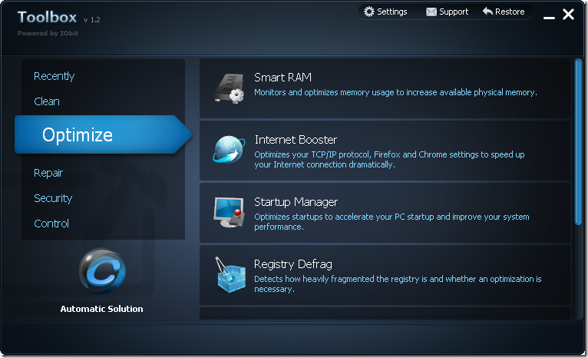This screenshot has height=358, width=588.
Task: Switch to the Control category
Action: point(51,224)
